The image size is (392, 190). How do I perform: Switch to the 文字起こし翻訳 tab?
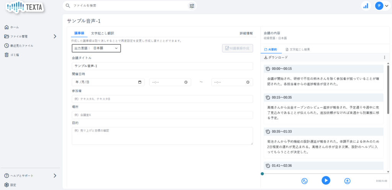click(x=102, y=33)
